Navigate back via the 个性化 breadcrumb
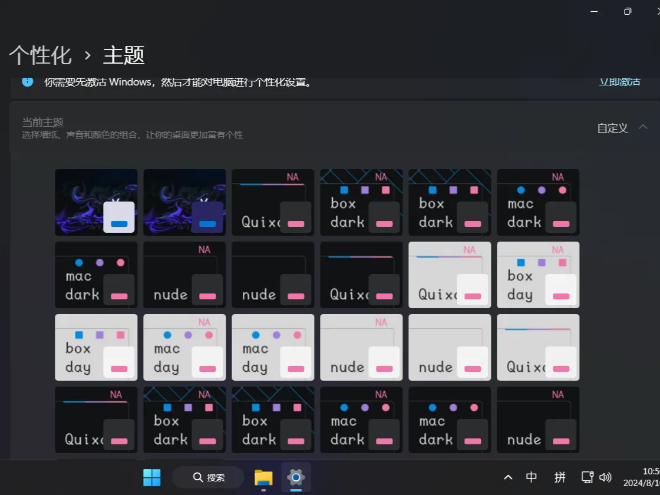 (x=40, y=55)
